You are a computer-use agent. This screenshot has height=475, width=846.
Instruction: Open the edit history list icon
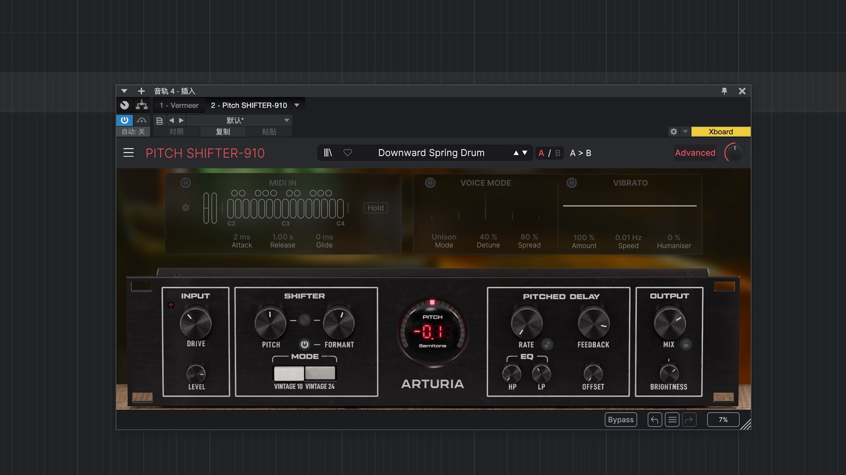click(672, 420)
